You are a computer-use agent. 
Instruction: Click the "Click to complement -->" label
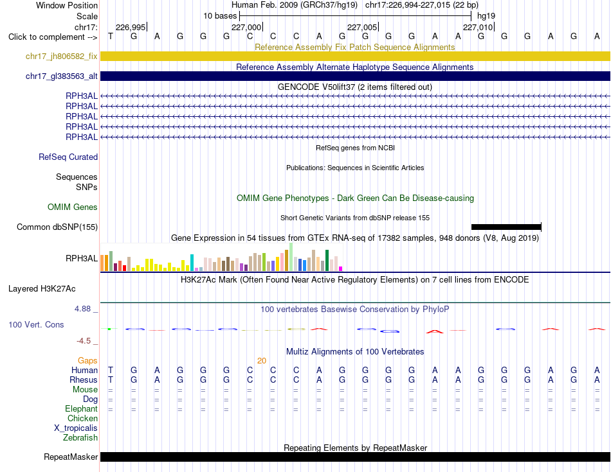(53, 37)
